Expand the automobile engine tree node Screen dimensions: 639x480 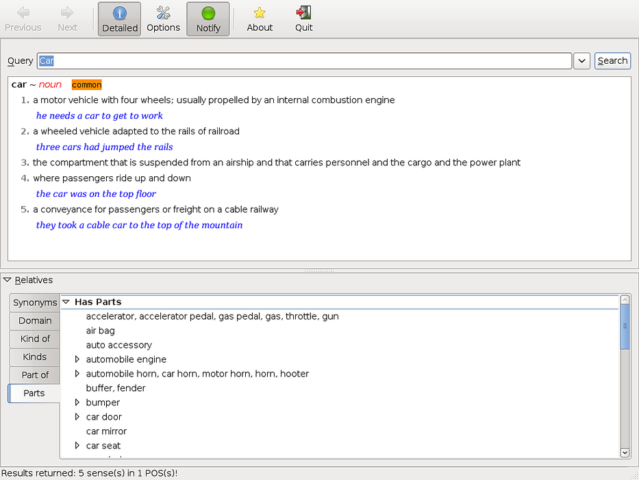tap(77, 359)
